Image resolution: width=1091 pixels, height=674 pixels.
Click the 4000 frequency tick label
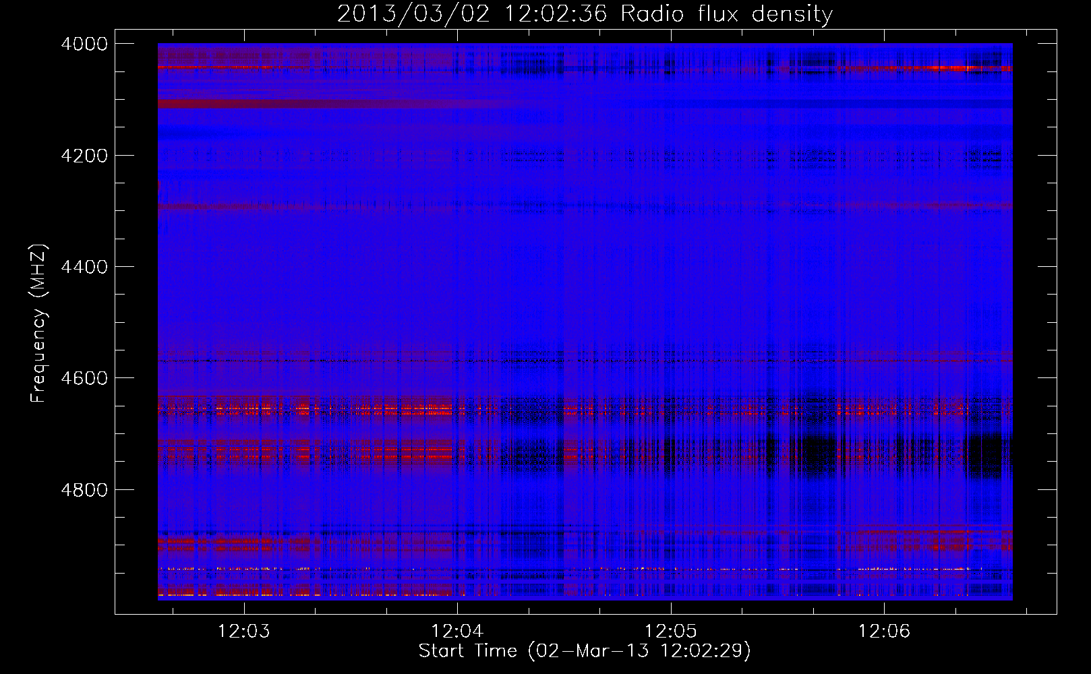[84, 44]
